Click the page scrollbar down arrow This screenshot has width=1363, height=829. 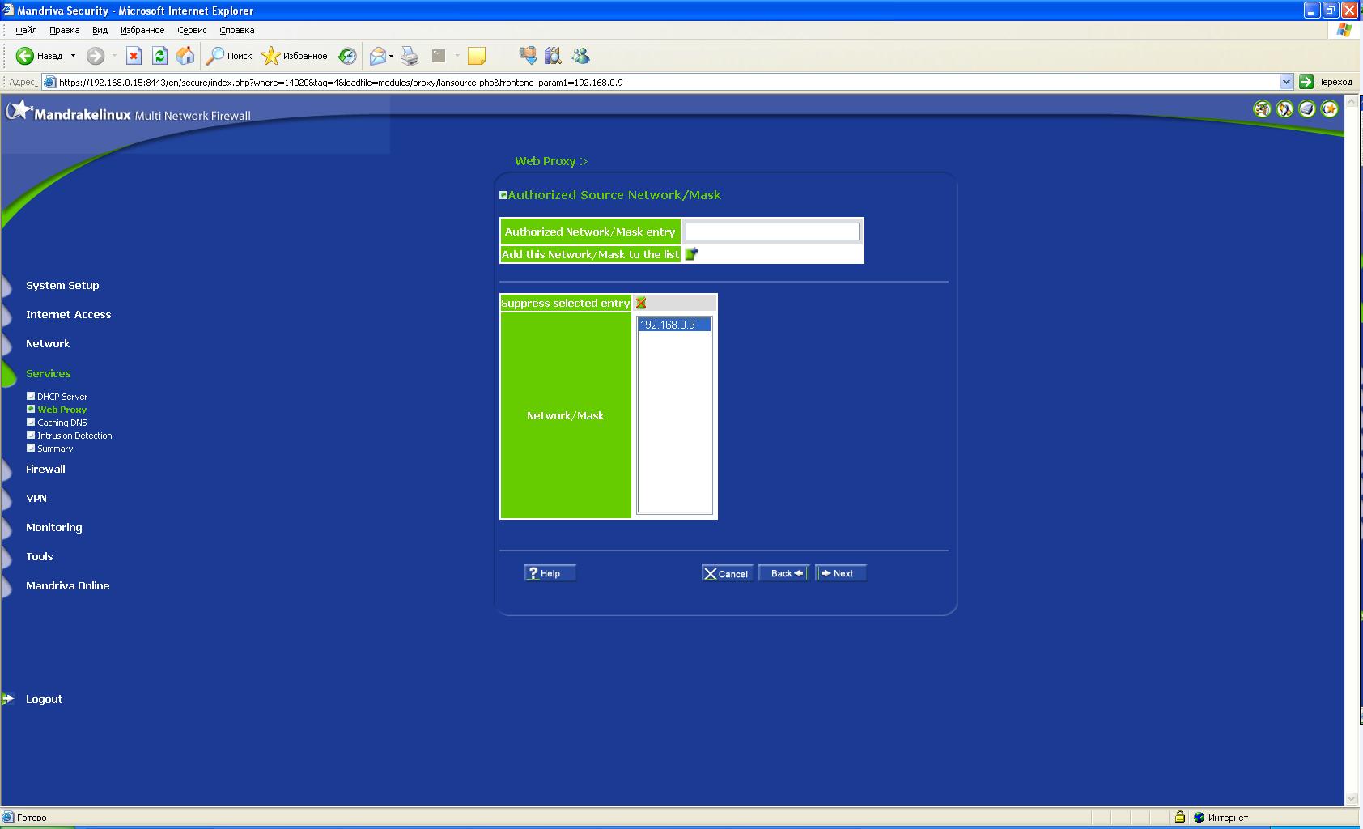click(x=1351, y=798)
